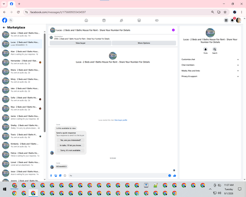Go to Facebook Home icon
Screen dimensions: 246x197
[86, 20]
